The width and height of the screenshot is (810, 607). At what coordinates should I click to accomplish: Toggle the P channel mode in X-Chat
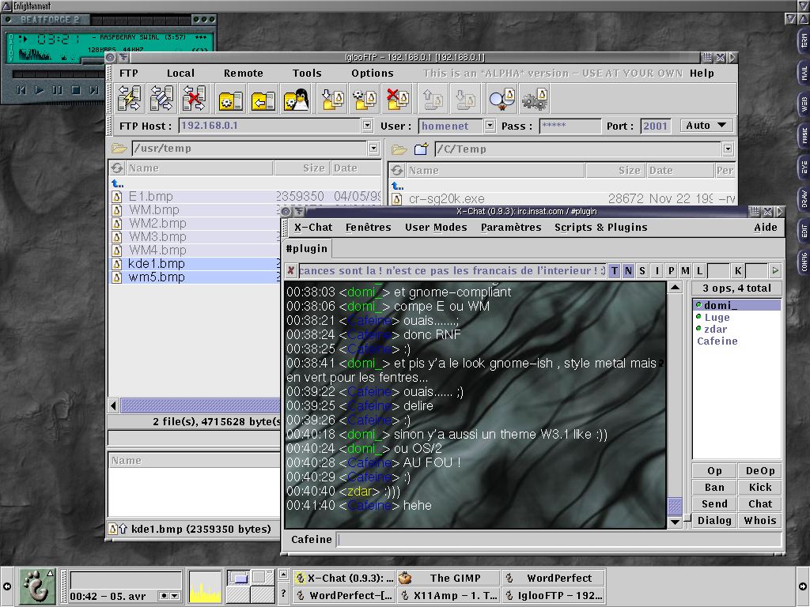[x=671, y=270]
